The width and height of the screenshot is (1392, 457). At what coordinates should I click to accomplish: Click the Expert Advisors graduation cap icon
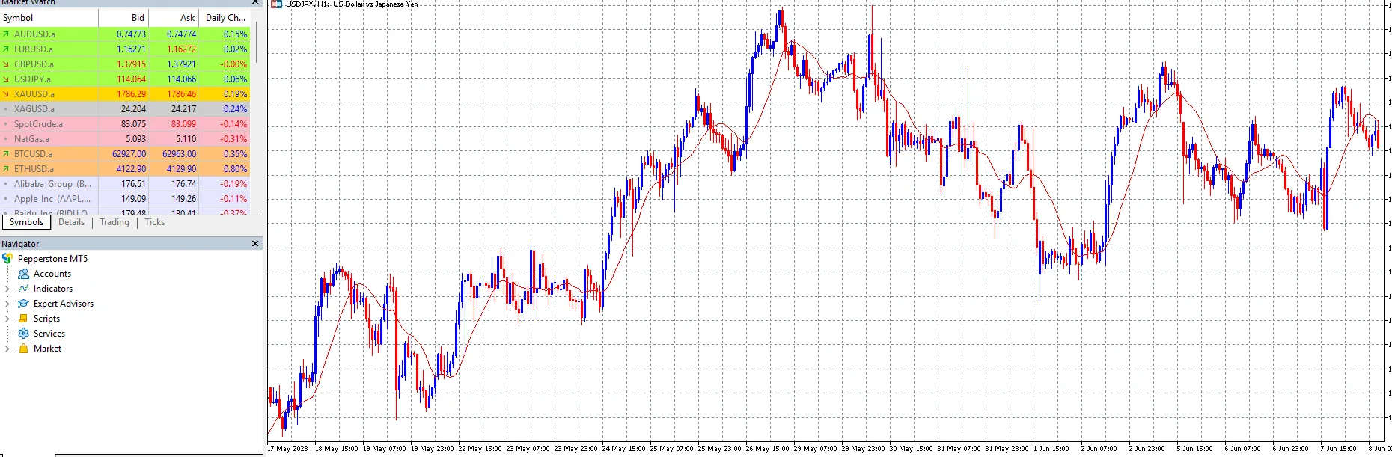(23, 304)
